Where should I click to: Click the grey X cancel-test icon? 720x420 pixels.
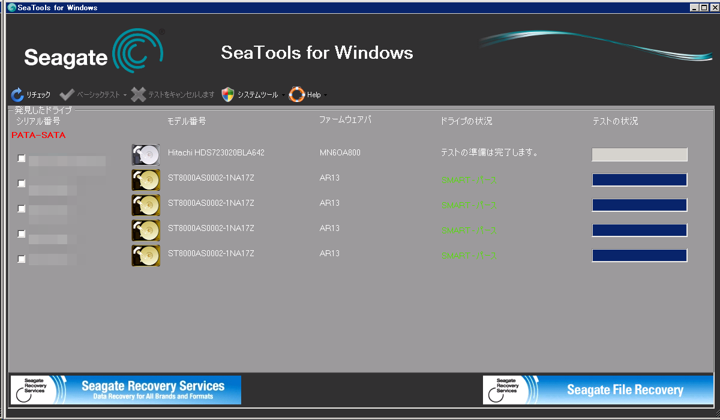coord(139,94)
